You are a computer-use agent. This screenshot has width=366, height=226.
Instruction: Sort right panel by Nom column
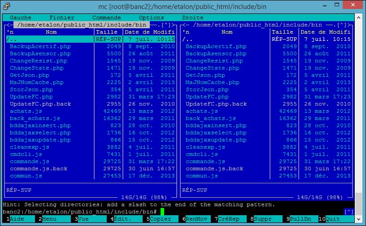pyautogui.click(x=227, y=32)
